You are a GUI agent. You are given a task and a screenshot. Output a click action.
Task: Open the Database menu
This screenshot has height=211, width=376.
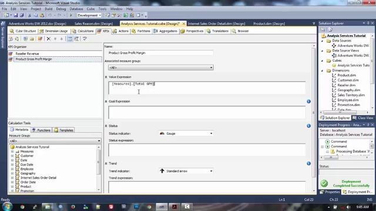point(76,9)
